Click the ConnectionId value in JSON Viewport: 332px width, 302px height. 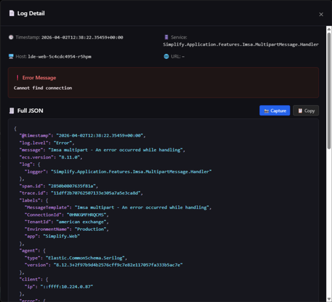[86, 215]
